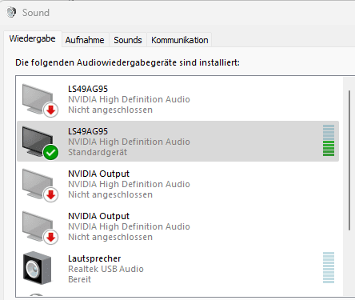Click the 'Sound' window title text

[x=36, y=13]
